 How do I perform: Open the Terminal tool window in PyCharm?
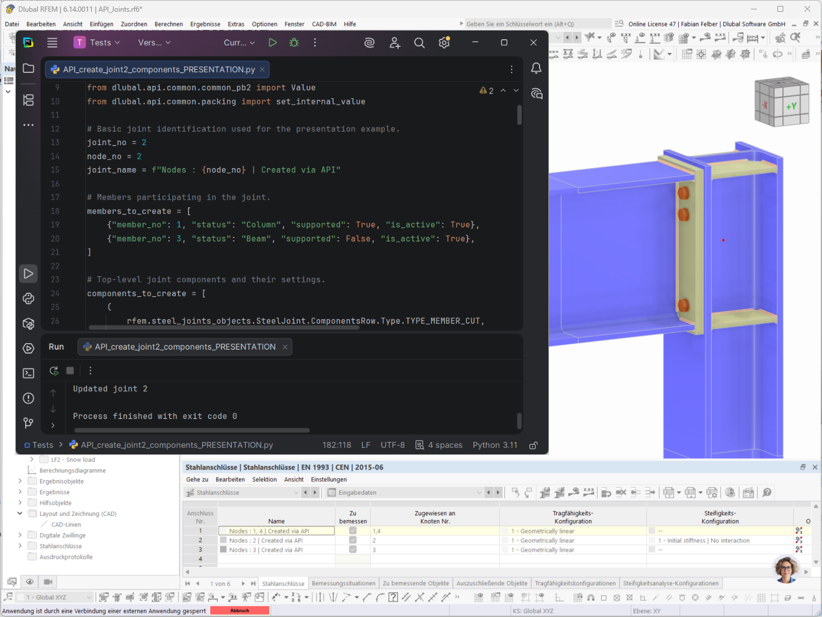pos(28,373)
